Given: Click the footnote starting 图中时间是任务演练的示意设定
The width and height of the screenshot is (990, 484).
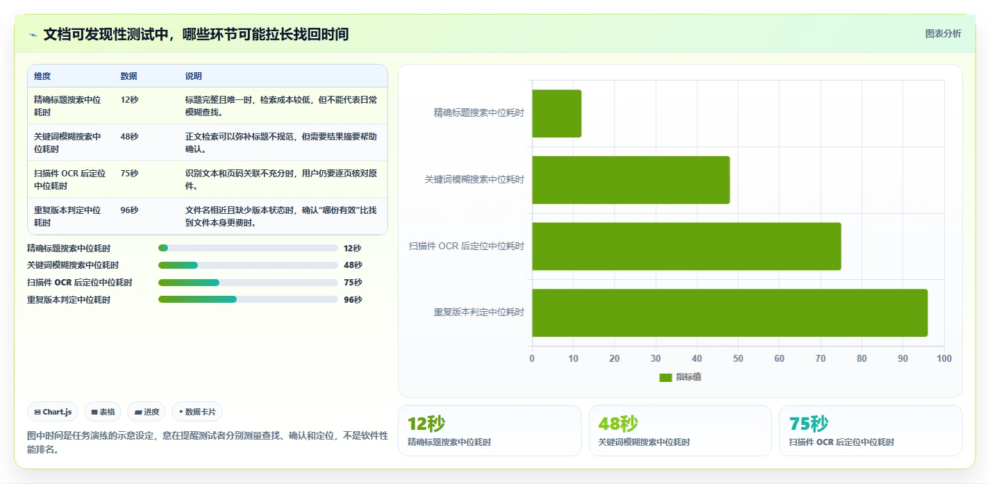Looking at the screenshot, I should [x=207, y=442].
